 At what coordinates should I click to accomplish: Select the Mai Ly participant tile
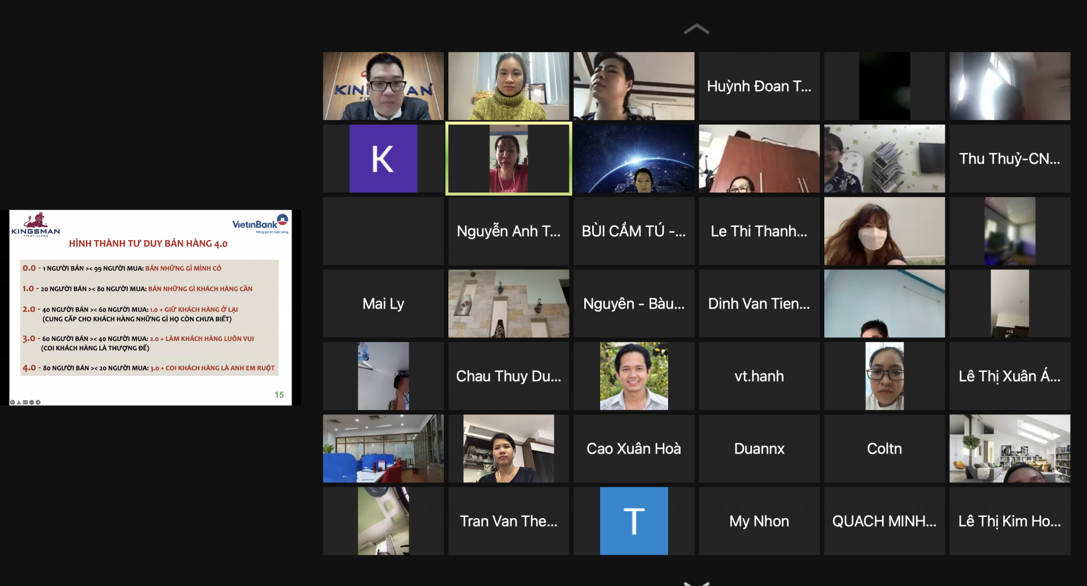pos(383,303)
